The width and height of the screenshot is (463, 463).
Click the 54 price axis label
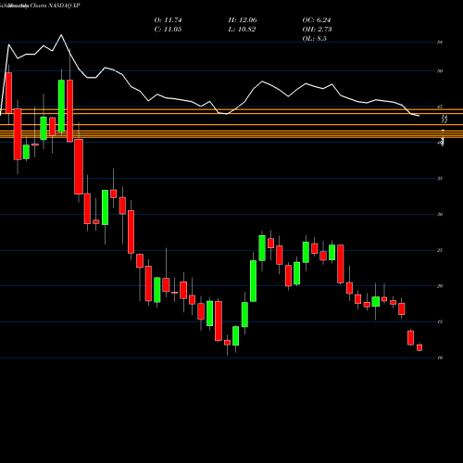pos(440,43)
